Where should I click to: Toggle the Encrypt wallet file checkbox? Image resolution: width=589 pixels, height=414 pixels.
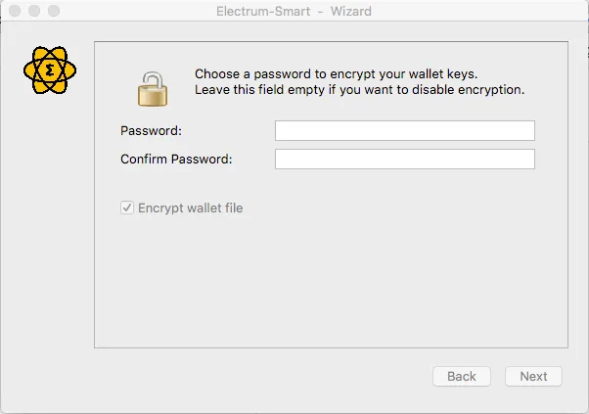127,207
